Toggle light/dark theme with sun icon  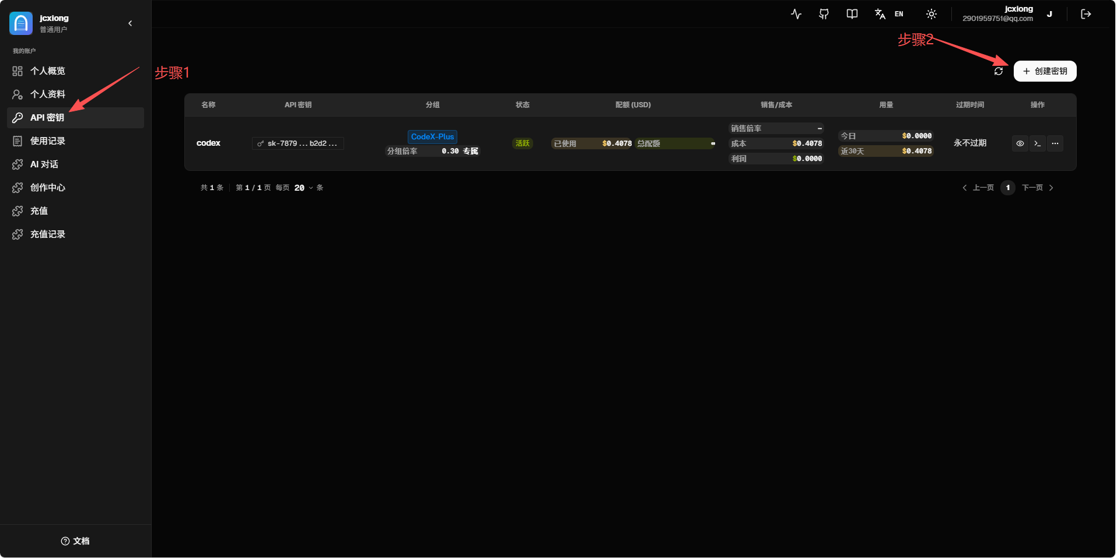pos(932,14)
